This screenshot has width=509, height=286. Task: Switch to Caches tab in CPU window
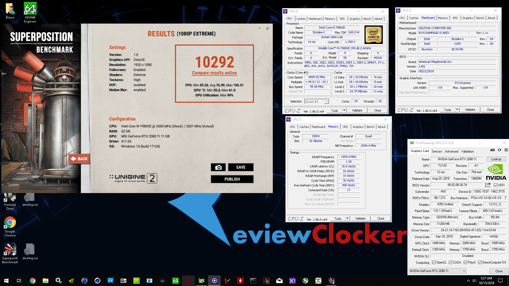click(x=301, y=19)
